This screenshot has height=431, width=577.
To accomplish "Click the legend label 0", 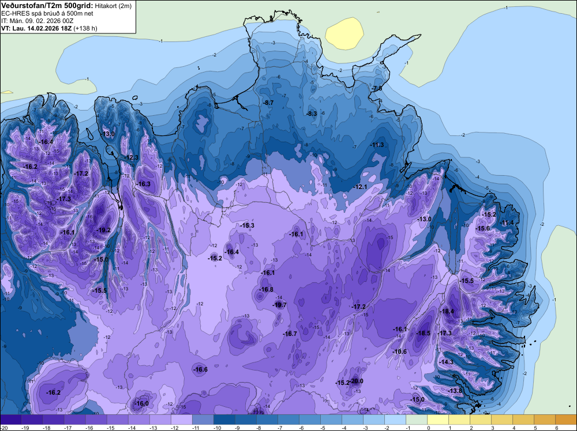I will [428, 428].
